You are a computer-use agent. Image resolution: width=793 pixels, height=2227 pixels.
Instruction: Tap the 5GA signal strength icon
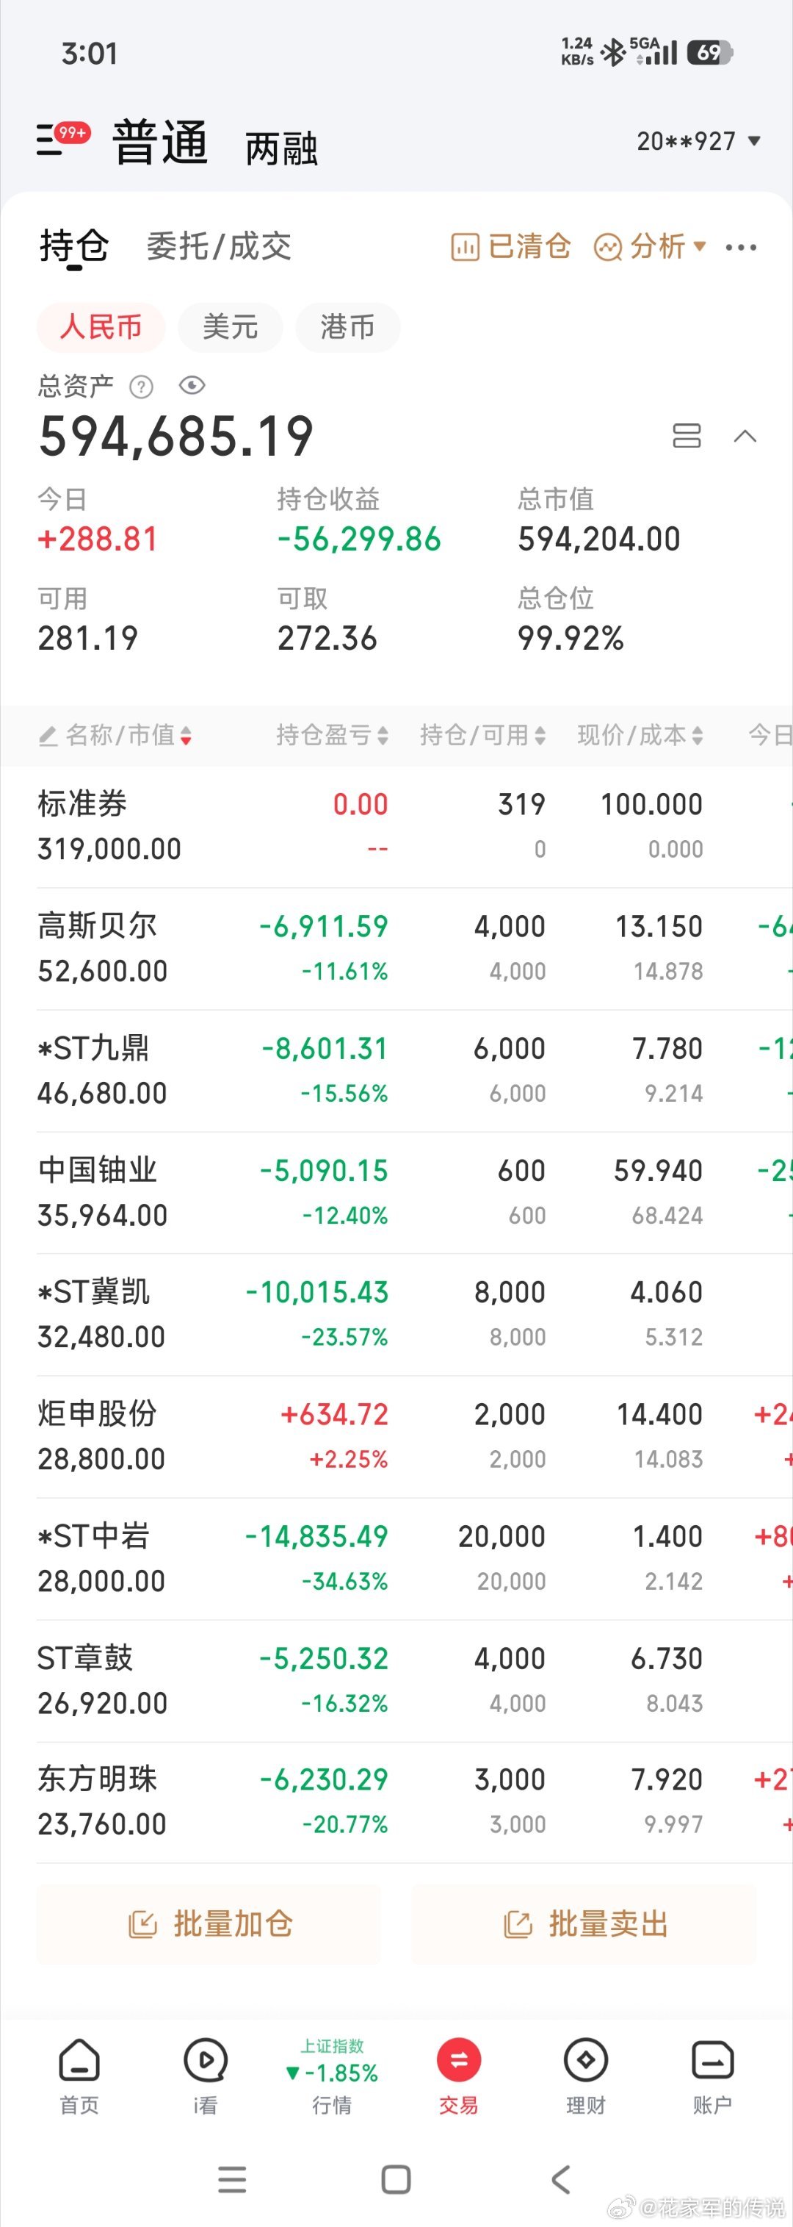click(654, 51)
